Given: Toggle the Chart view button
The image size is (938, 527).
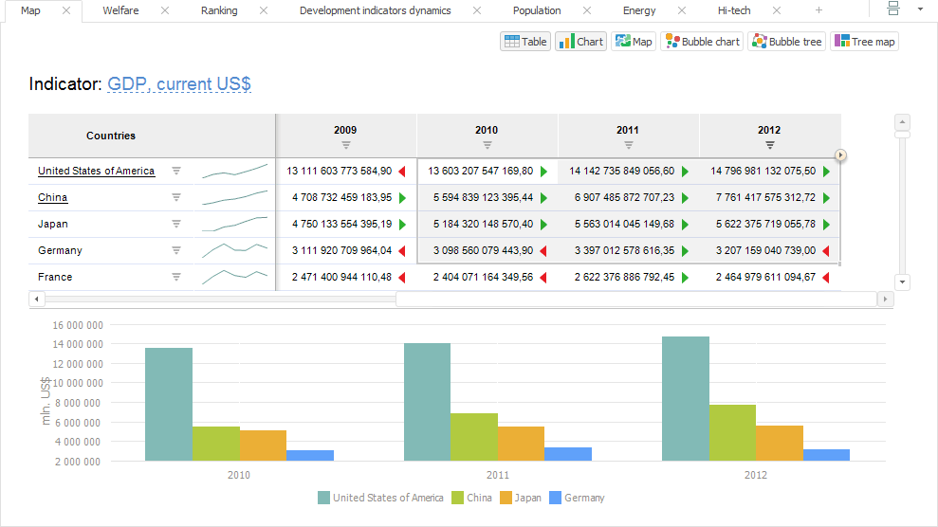Looking at the screenshot, I should coord(580,42).
